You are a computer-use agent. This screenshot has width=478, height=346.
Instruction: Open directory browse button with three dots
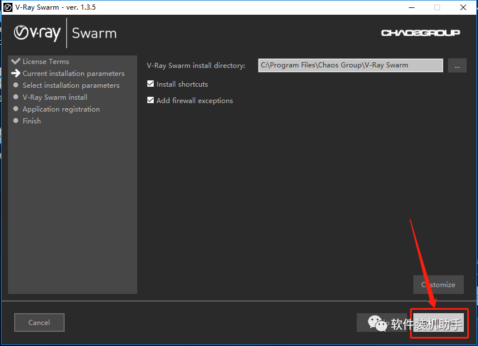pos(457,66)
